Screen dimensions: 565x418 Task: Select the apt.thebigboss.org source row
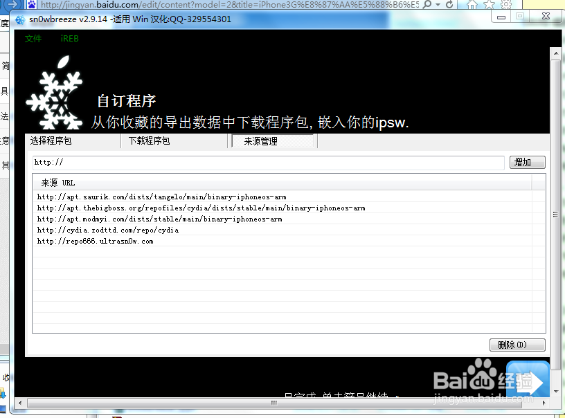[282, 208]
